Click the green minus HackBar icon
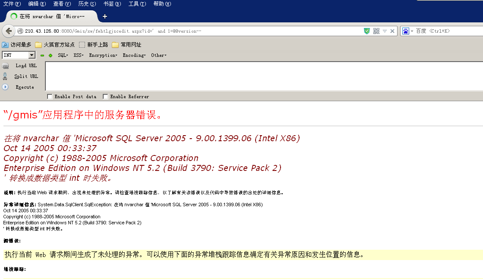483x279 pixels. [42, 55]
